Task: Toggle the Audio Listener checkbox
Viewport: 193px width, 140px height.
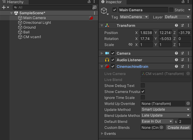Action: click(113, 60)
